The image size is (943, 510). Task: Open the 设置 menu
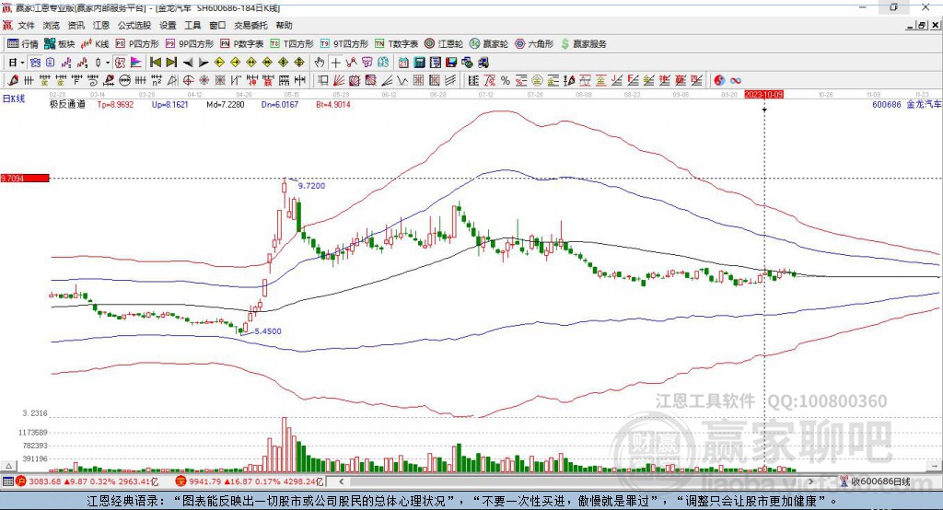(168, 25)
